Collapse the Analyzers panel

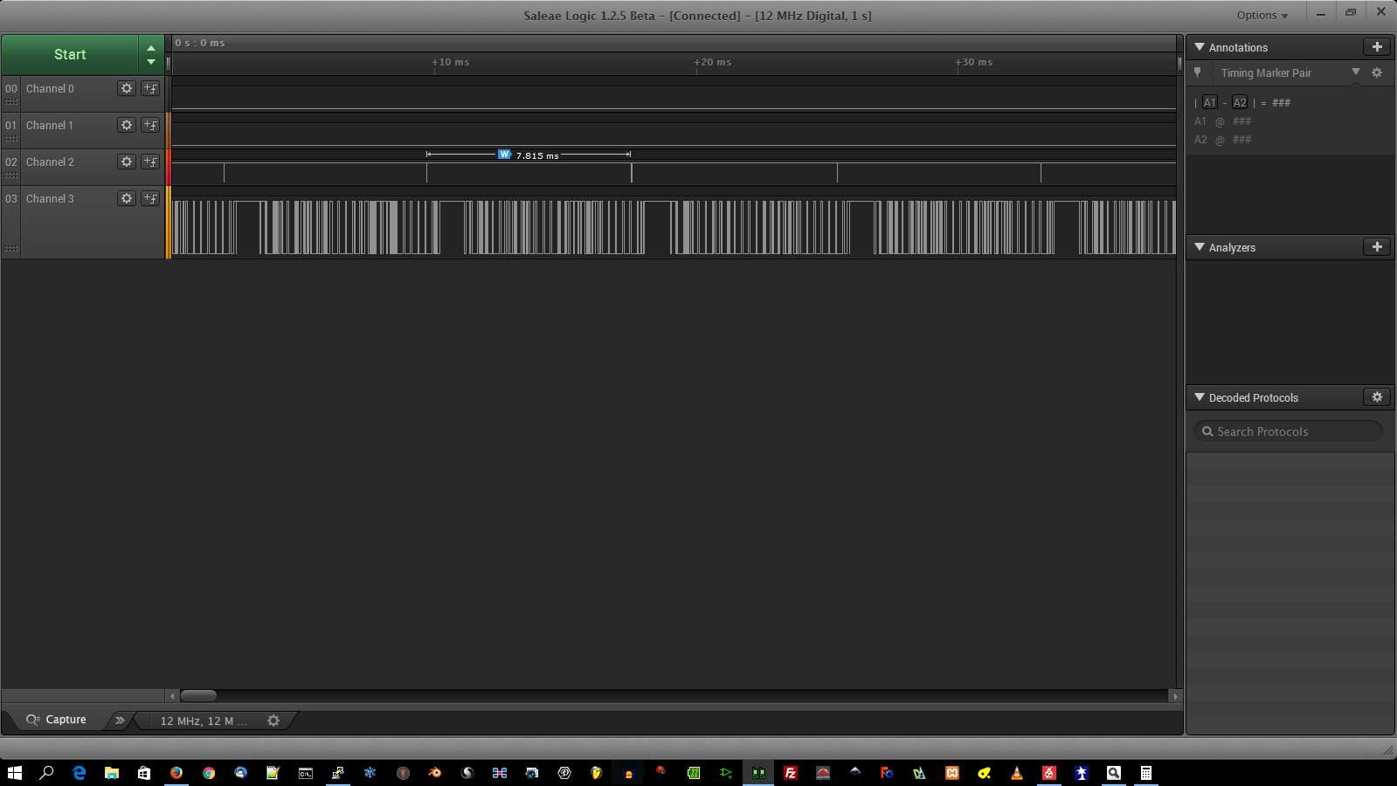(x=1200, y=247)
